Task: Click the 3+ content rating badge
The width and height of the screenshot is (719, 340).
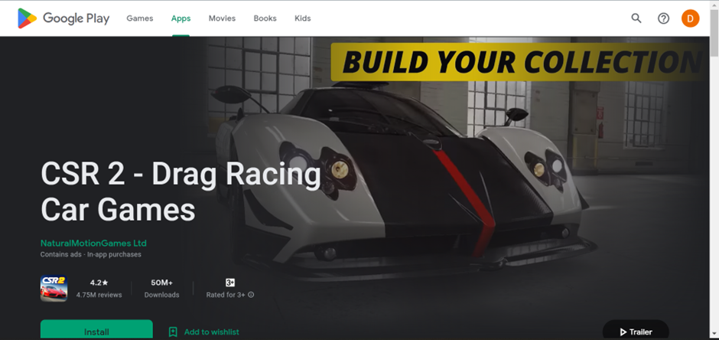Action: [230, 283]
